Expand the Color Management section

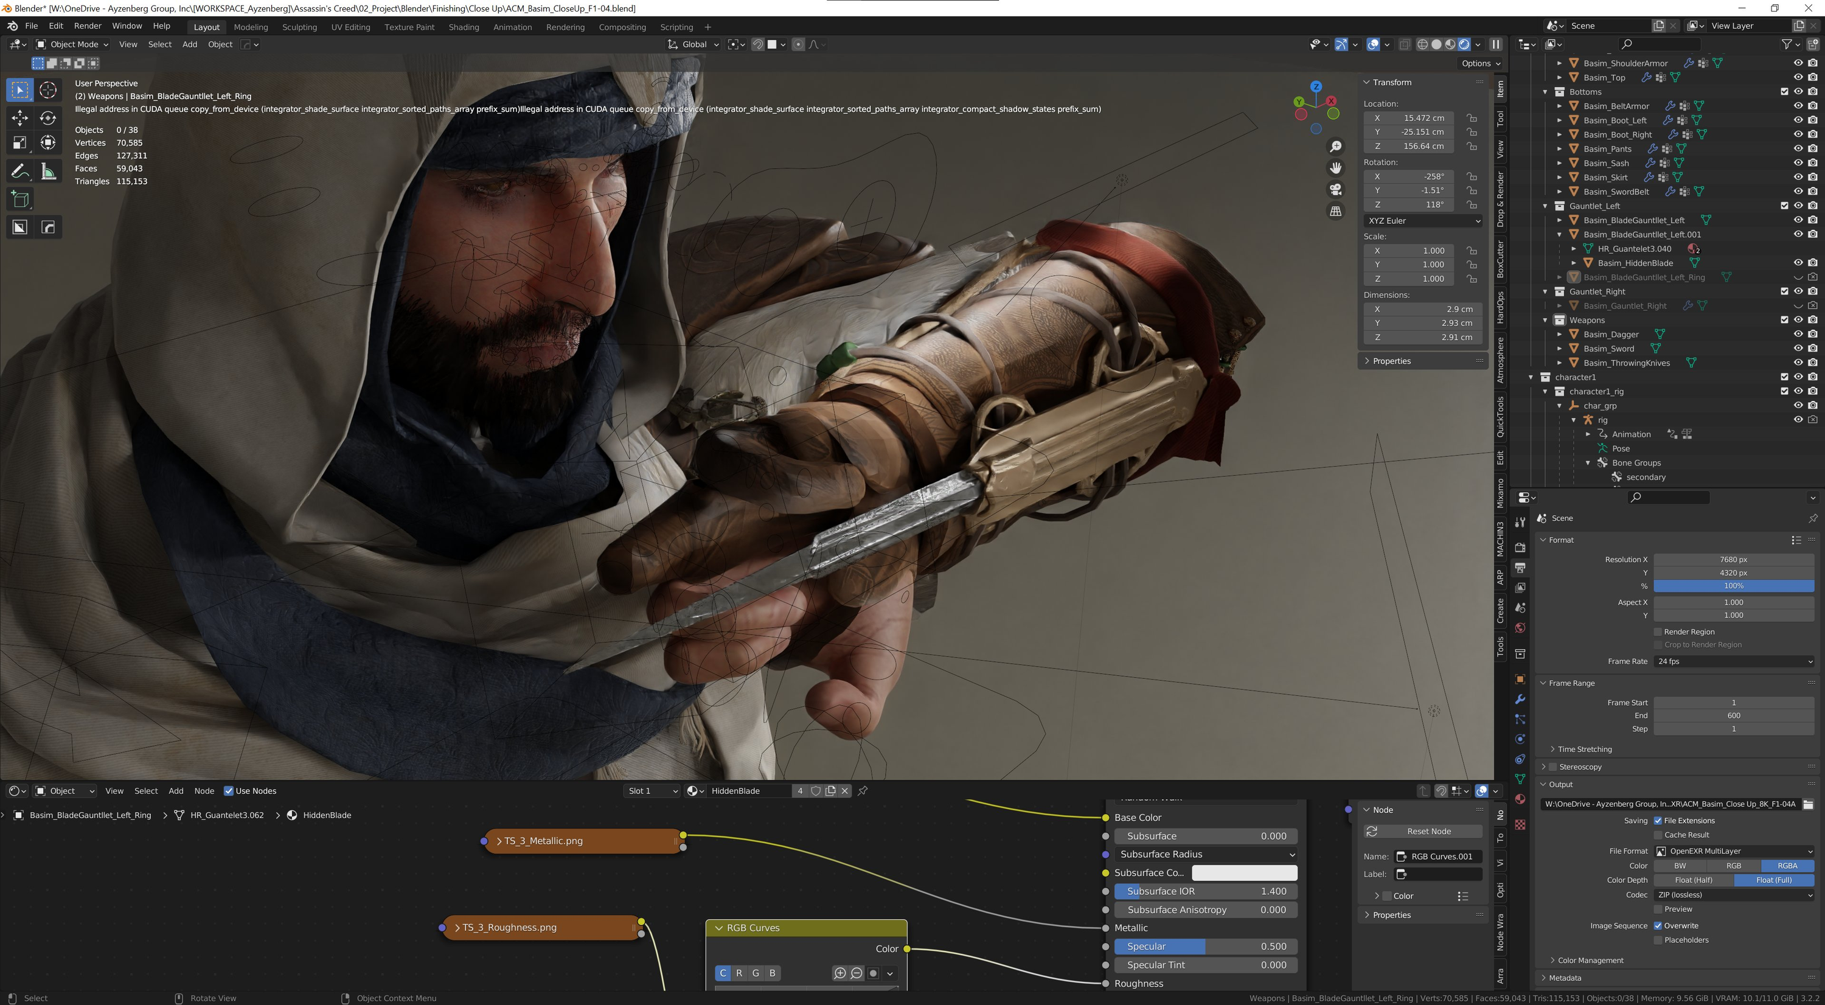pyautogui.click(x=1590, y=961)
